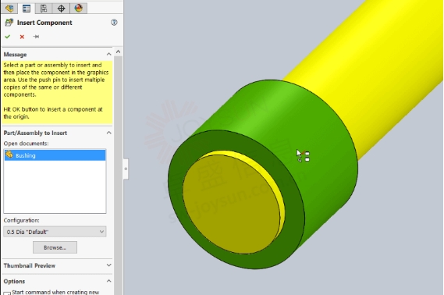Click the Browse... button
This screenshot has height=295, width=444.
point(55,247)
